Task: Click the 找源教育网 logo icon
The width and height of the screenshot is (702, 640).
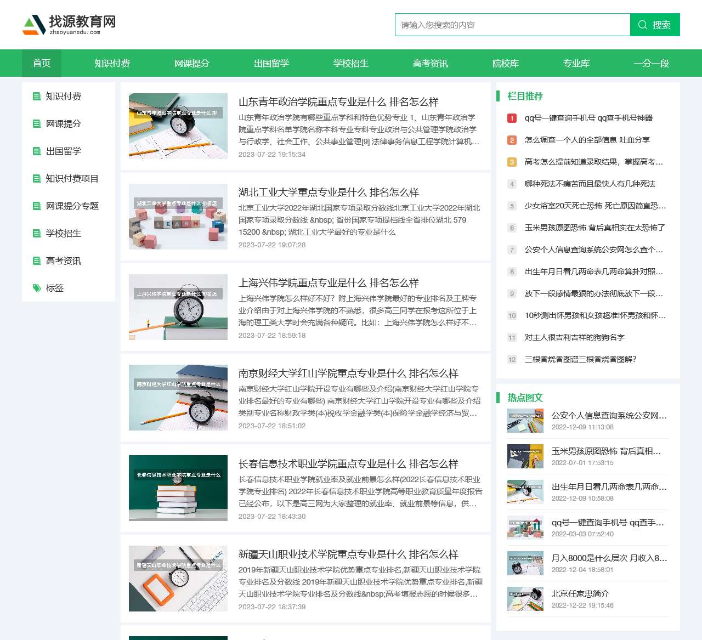Action: (33, 24)
